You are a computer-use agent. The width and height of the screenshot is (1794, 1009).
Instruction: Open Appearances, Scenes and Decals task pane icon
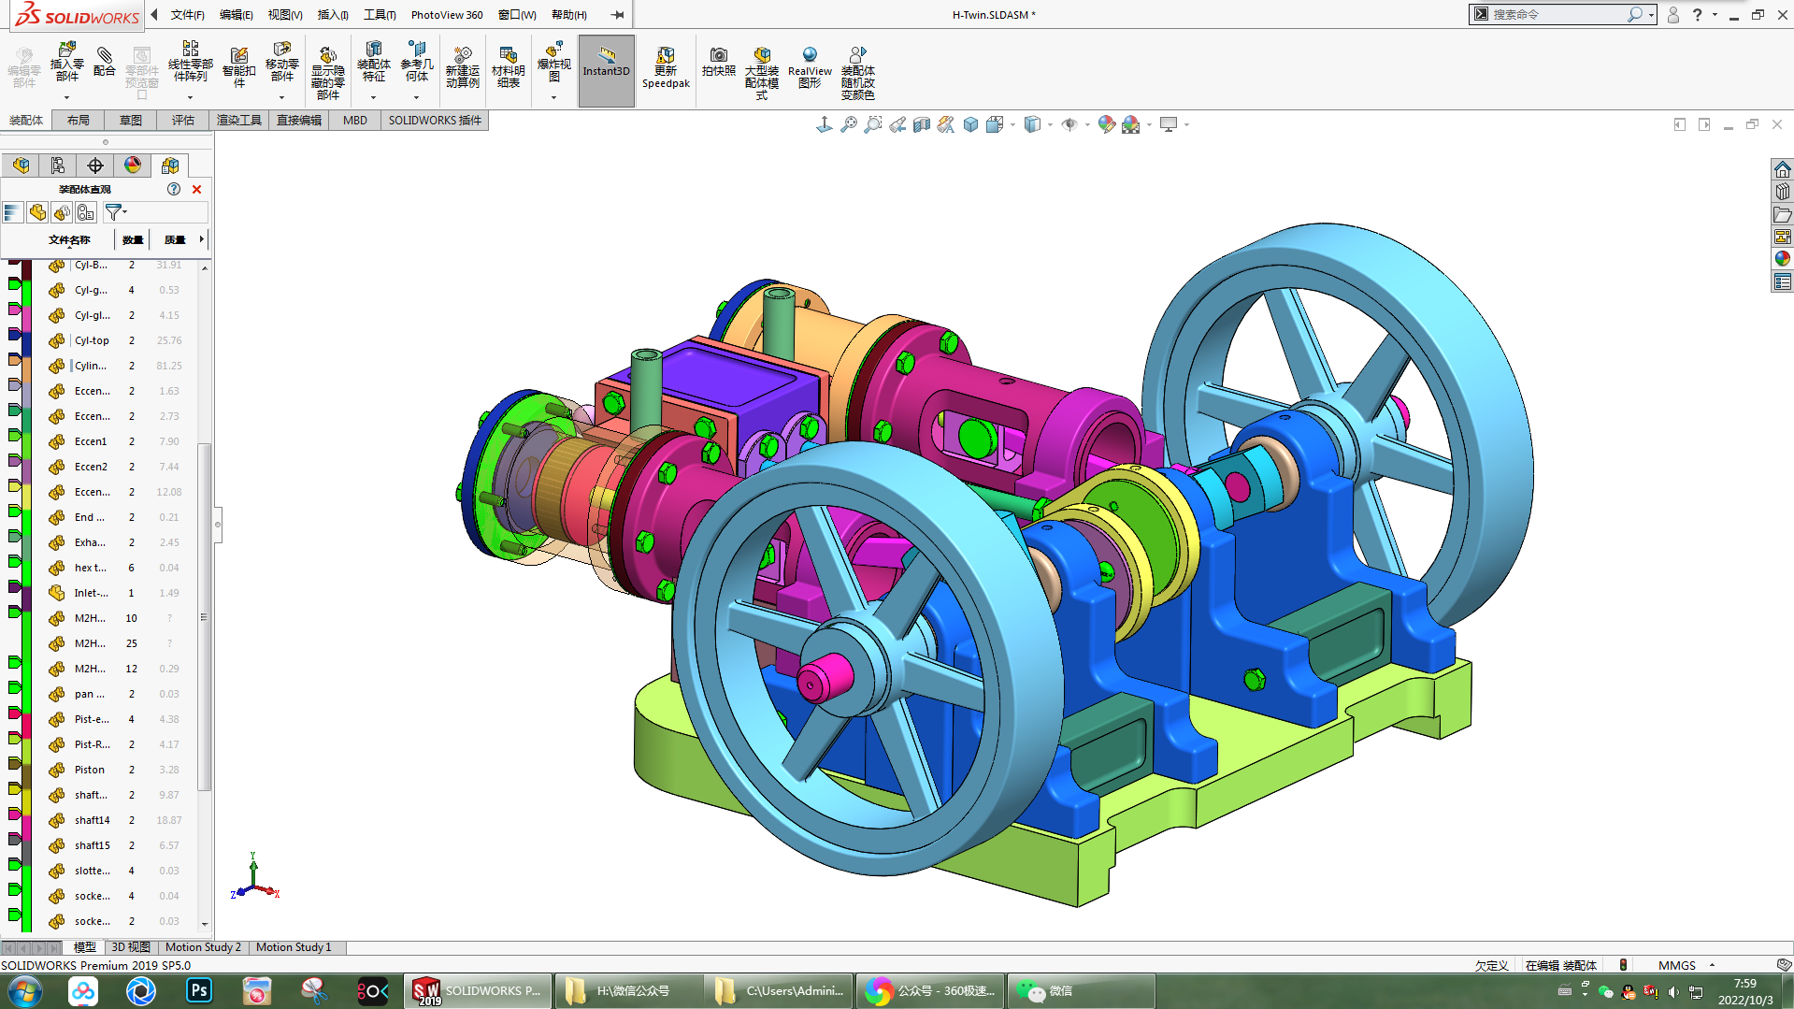[1783, 259]
